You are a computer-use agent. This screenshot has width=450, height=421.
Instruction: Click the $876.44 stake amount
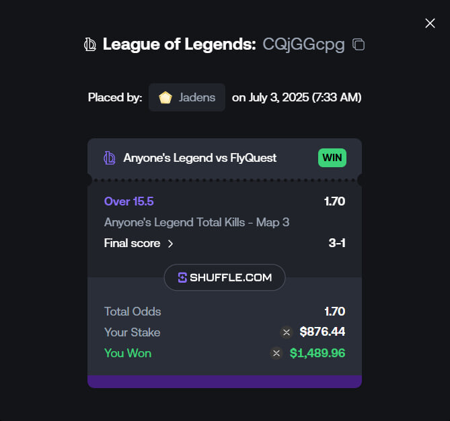322,332
